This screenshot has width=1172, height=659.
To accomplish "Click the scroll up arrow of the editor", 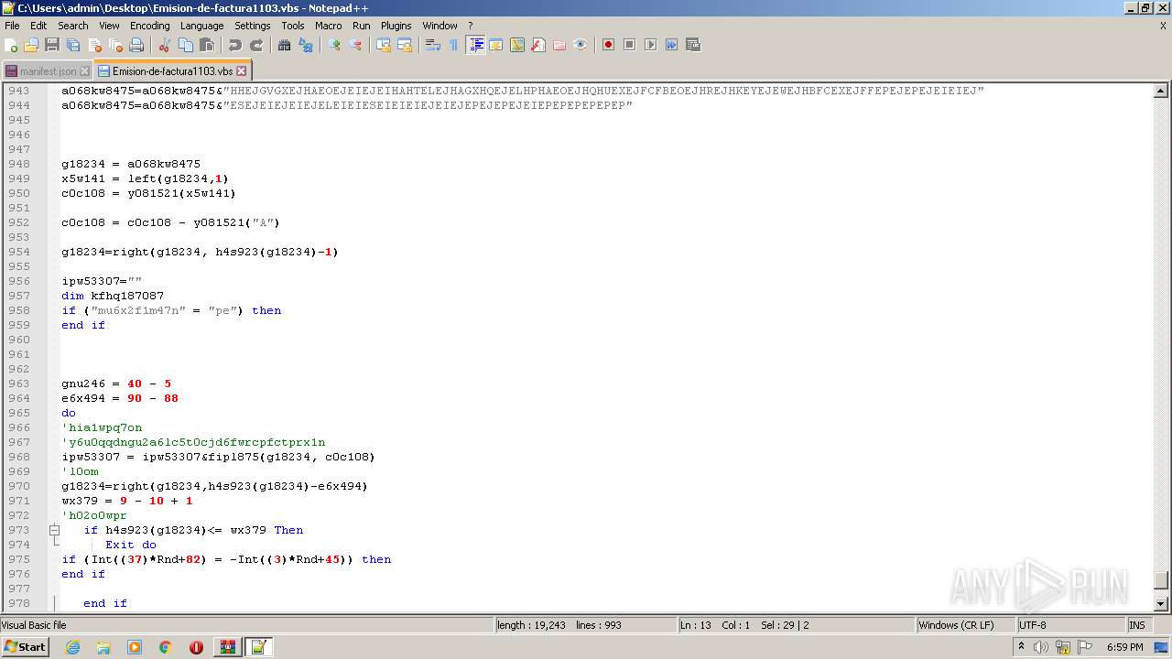I will click(x=1161, y=91).
